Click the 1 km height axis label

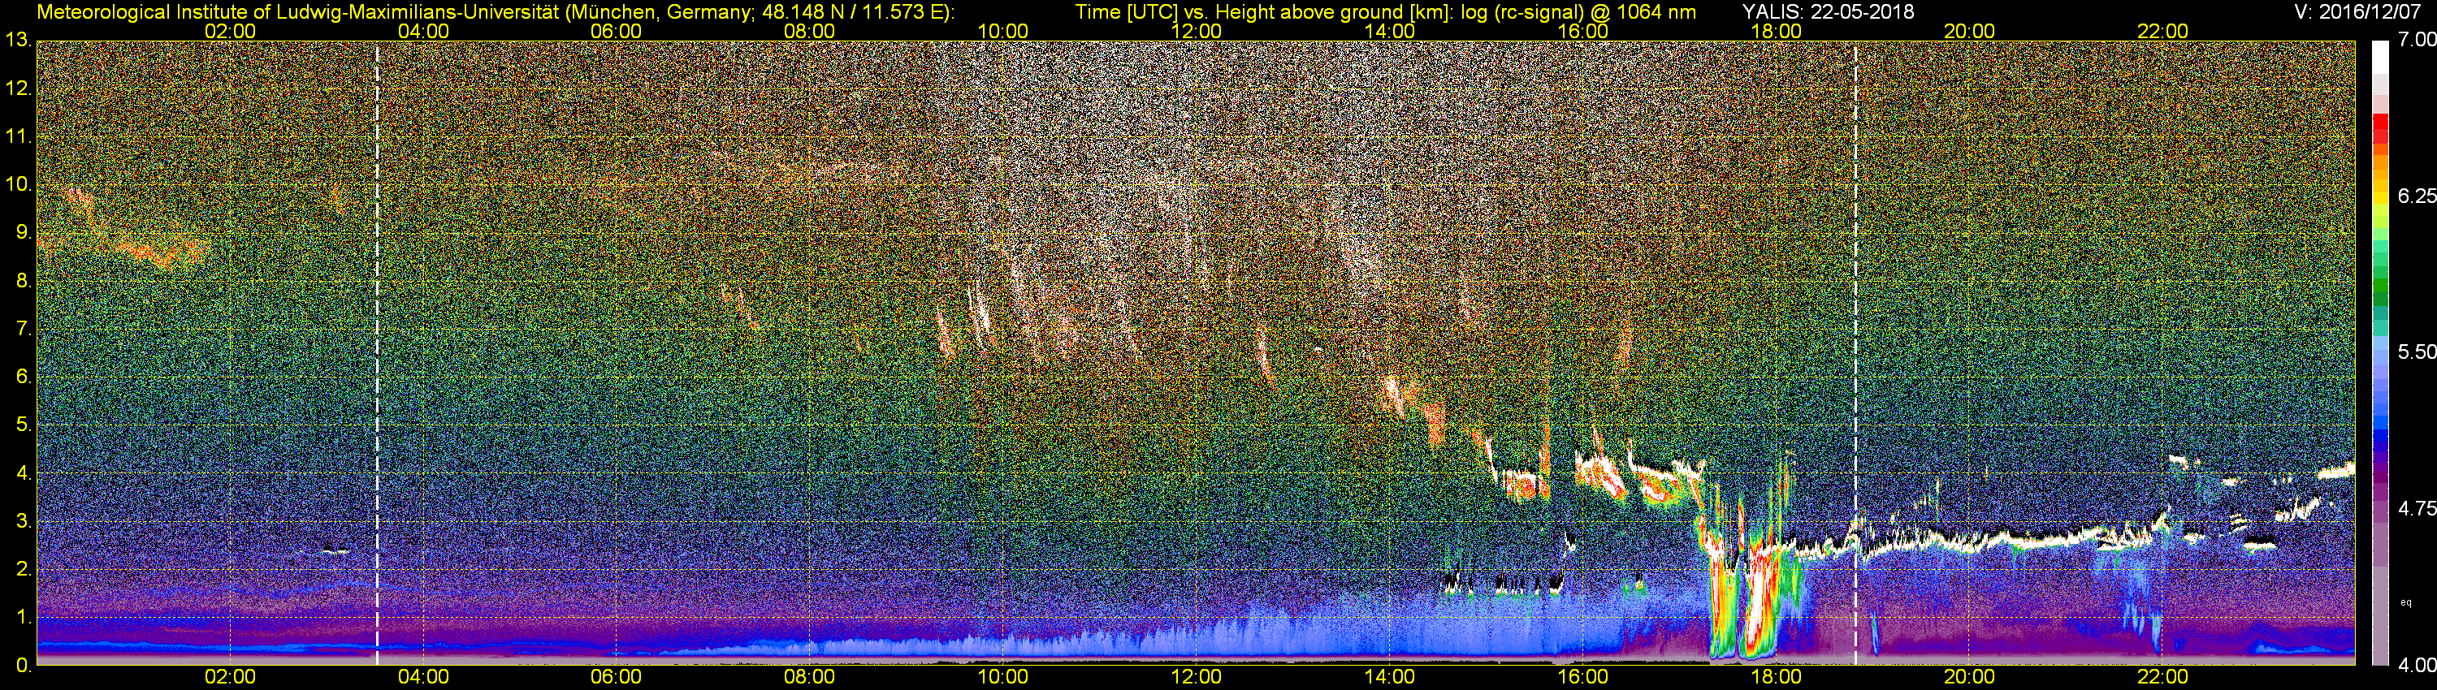23,617
